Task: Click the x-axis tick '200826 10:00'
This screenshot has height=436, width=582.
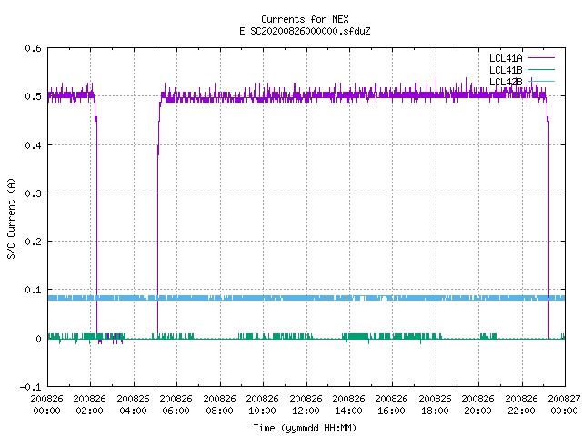Action: (x=263, y=405)
